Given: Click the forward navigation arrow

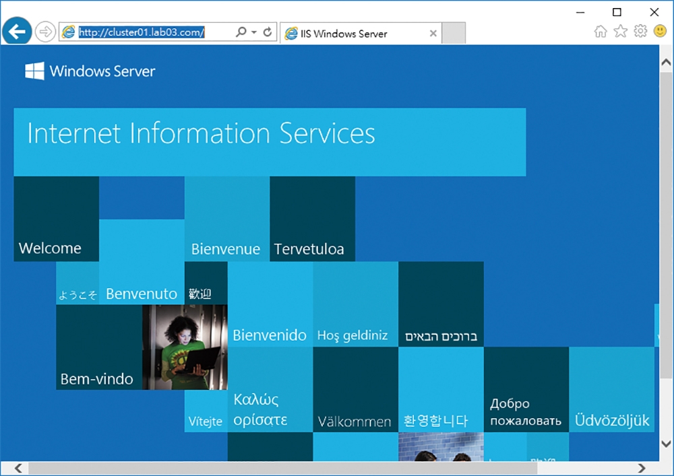Looking at the screenshot, I should tap(45, 32).
